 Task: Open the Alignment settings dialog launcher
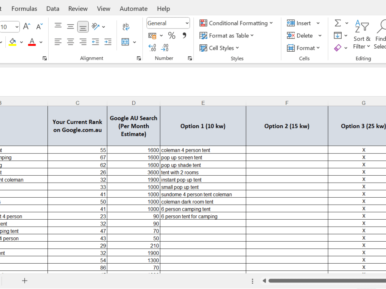pos(139,58)
